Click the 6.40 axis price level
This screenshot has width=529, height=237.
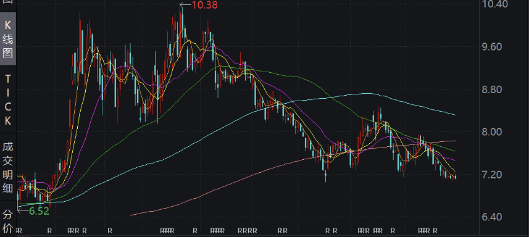[496, 217]
